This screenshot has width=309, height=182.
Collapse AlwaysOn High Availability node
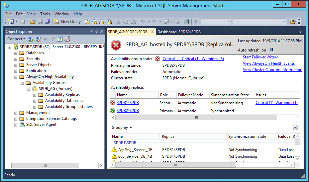click(x=16, y=77)
